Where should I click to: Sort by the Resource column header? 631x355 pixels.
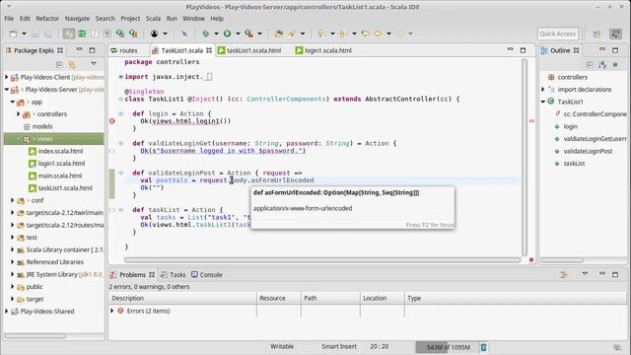[278, 298]
